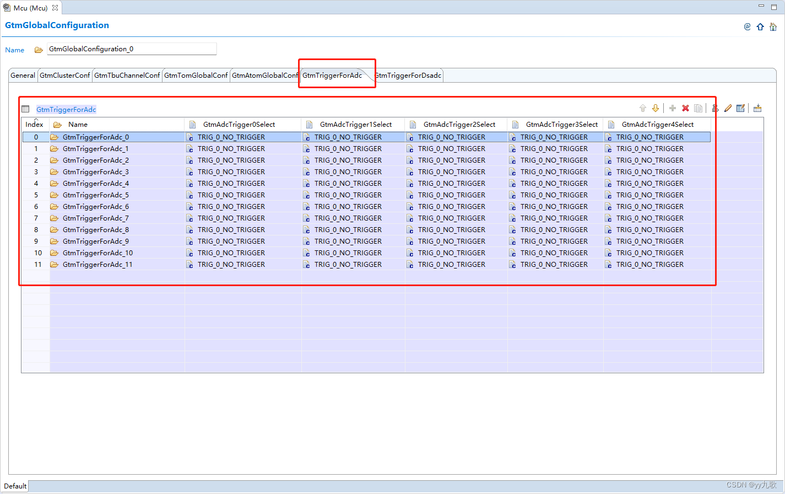Click the table with down-arrow icon
The height and width of the screenshot is (494, 785).
click(x=757, y=109)
